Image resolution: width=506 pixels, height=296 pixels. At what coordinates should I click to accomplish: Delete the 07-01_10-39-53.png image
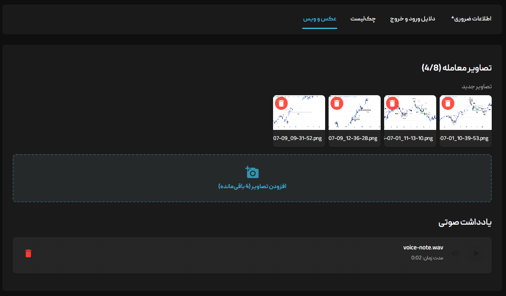point(448,103)
